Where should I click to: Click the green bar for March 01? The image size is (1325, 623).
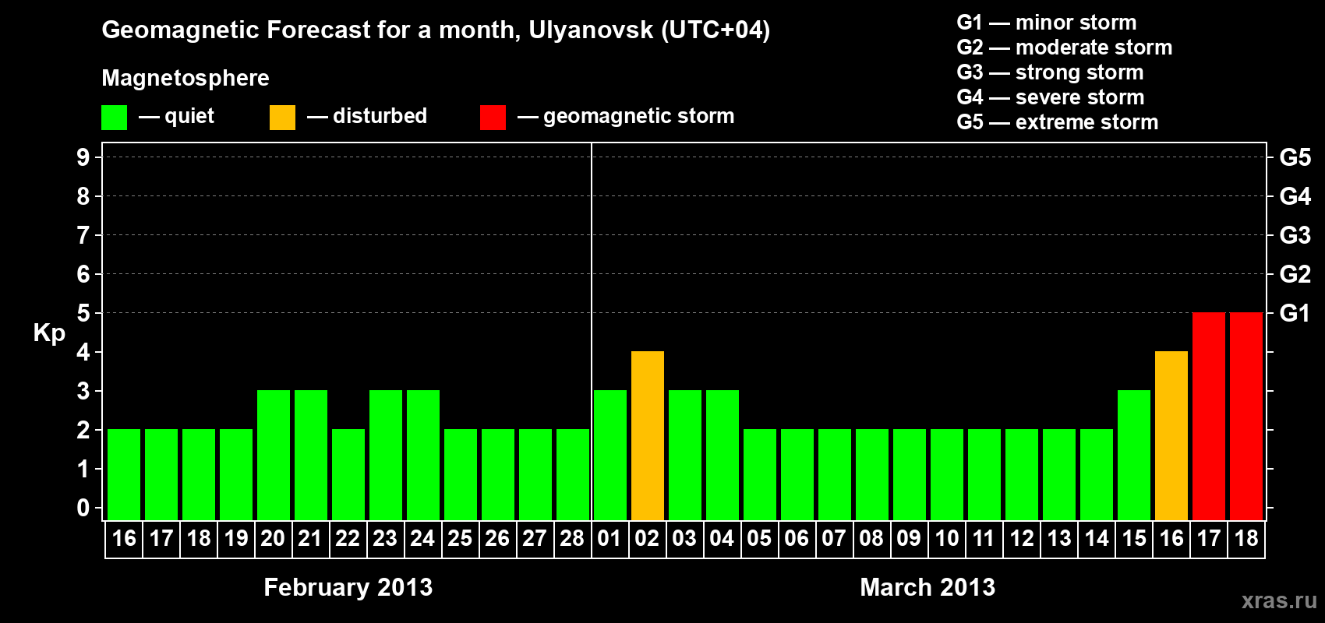(x=610, y=455)
